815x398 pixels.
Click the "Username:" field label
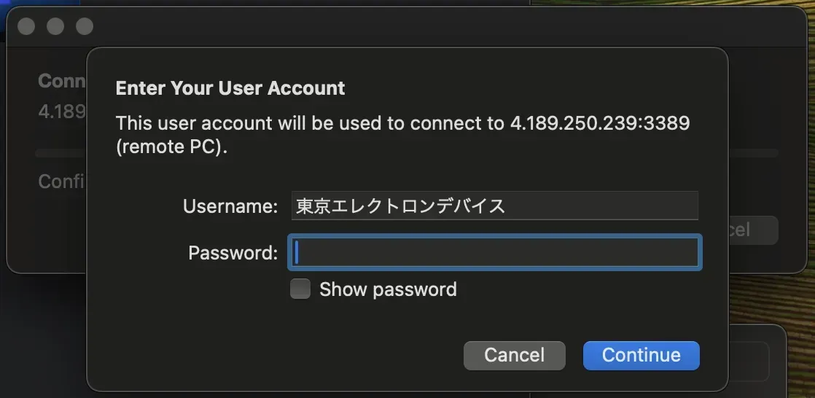pyautogui.click(x=230, y=206)
